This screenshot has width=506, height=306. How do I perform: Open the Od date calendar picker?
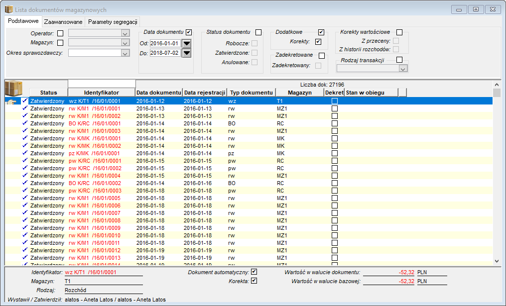(187, 43)
